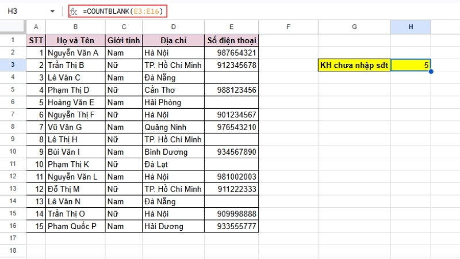Select row 18 header
The image size is (460, 259).
13,250
